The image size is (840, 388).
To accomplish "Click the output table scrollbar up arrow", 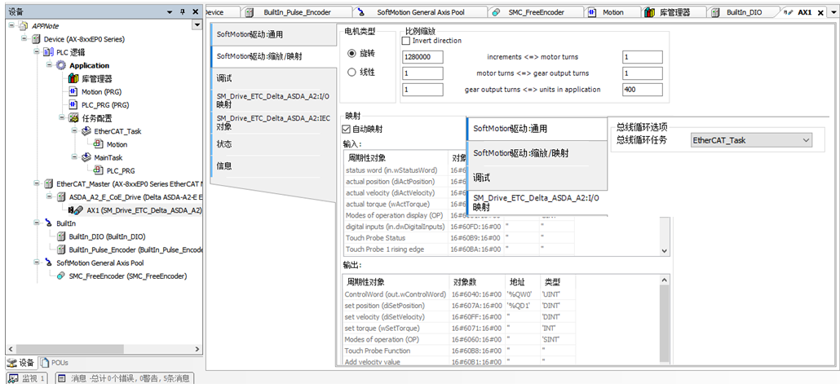I will (x=665, y=280).
